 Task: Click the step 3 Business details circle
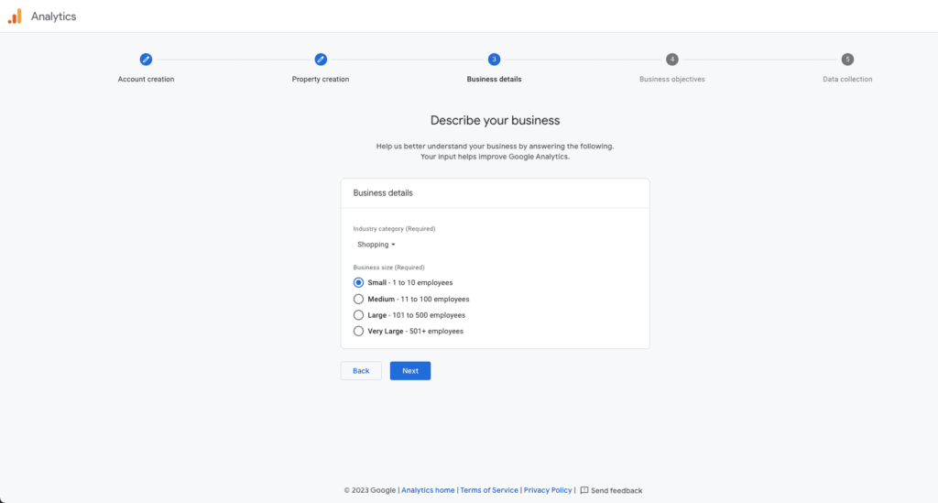(494, 60)
